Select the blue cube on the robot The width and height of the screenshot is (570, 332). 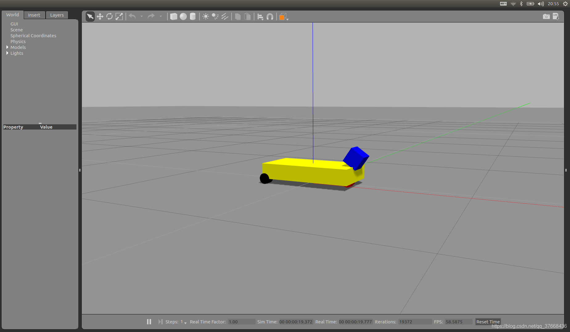(356, 158)
